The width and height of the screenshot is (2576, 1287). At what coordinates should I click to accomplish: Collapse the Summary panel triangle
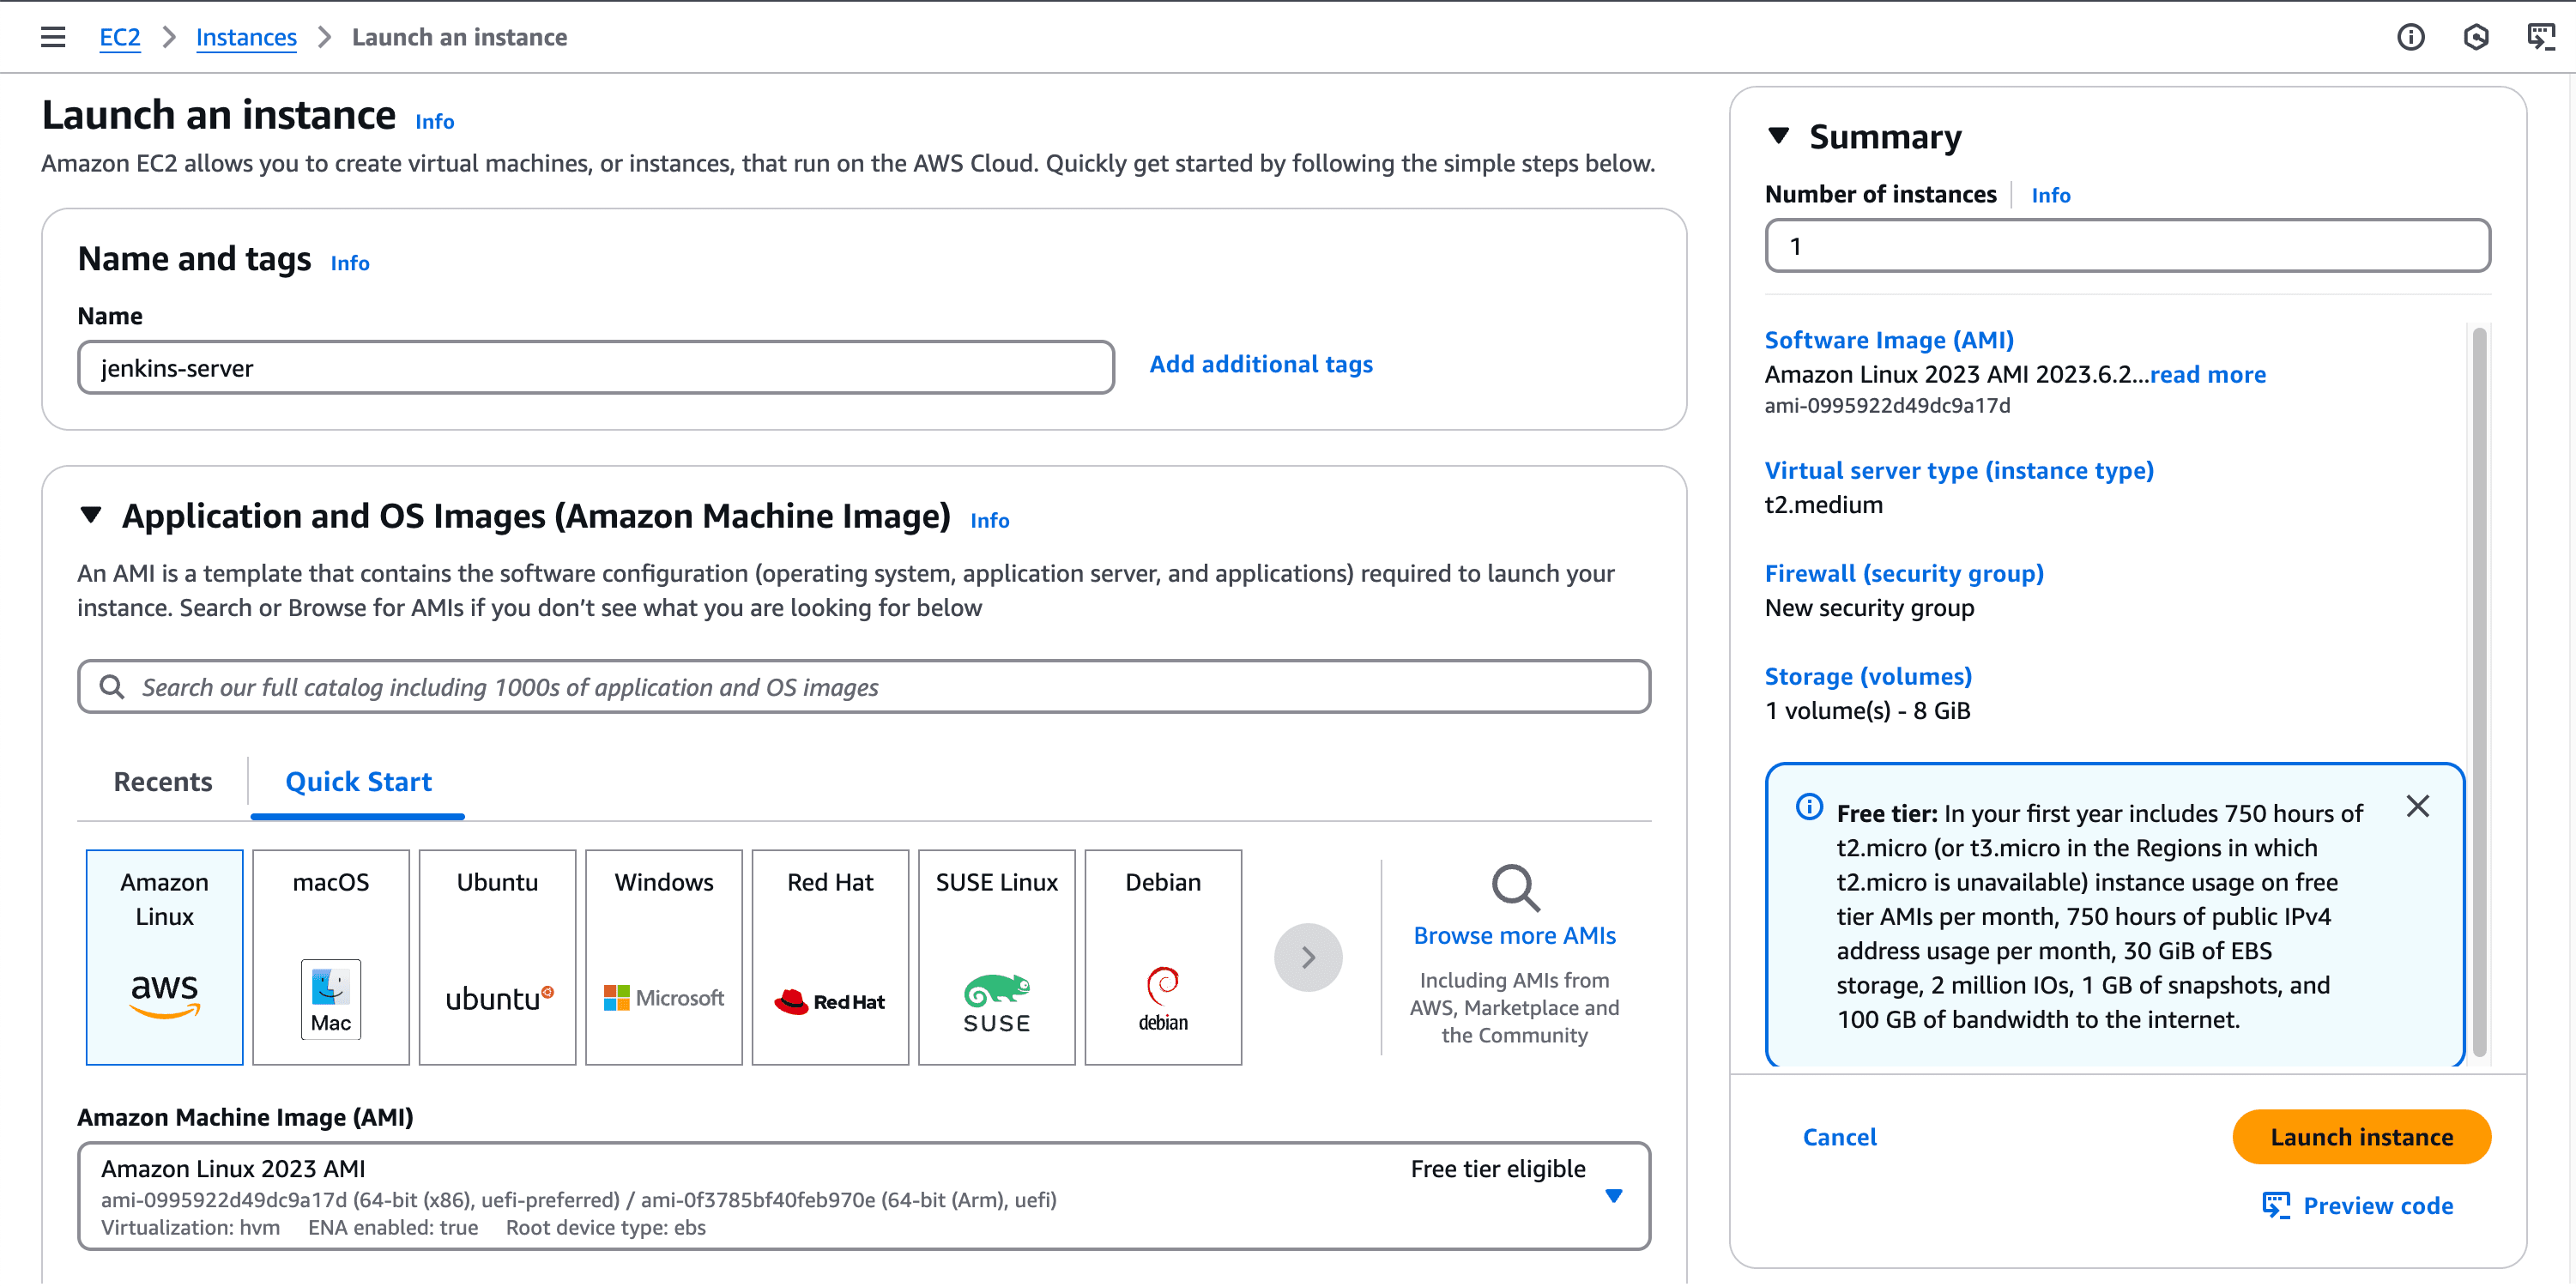pos(1778,136)
